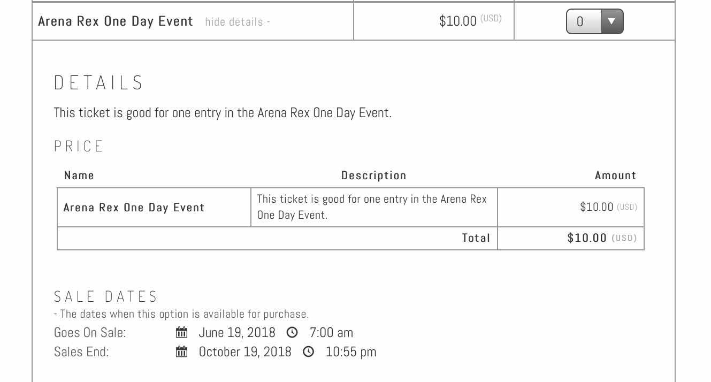Click the Name column header in price table
Image resolution: width=711 pixels, height=382 pixels.
(79, 175)
